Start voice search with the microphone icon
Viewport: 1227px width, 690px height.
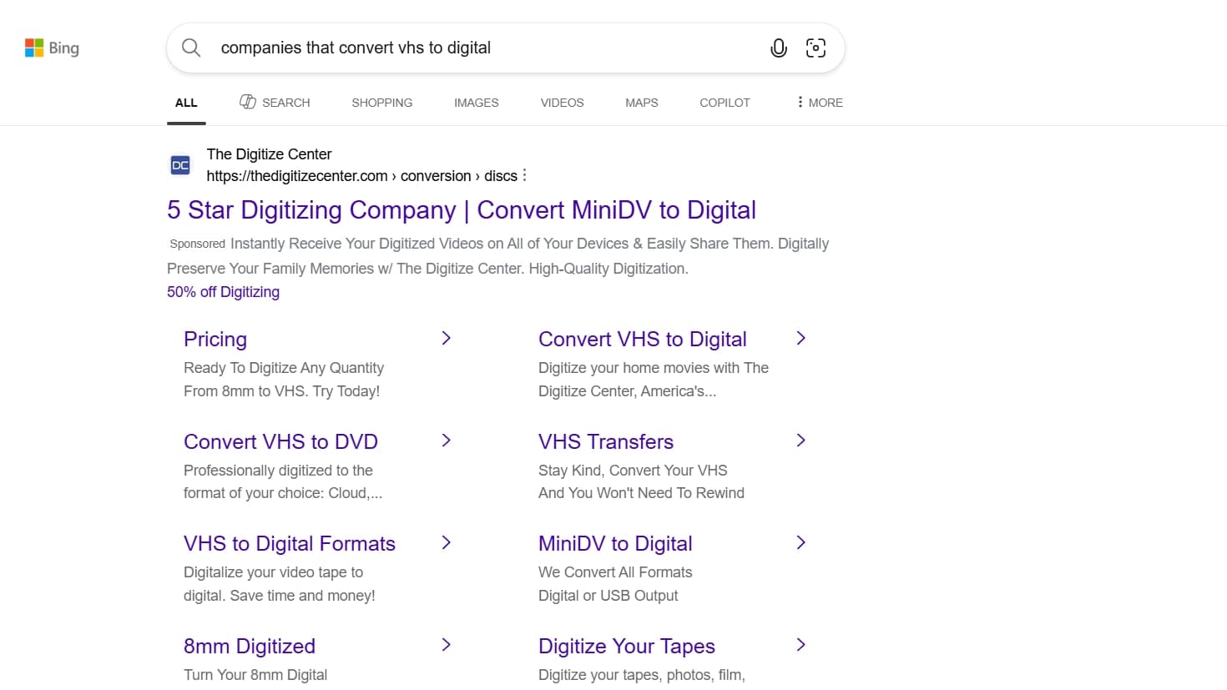[x=778, y=48]
